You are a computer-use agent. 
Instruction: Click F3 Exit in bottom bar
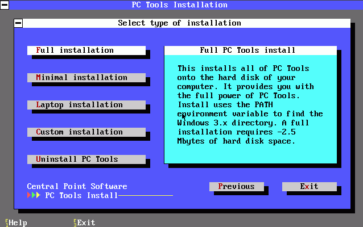pos(84,223)
